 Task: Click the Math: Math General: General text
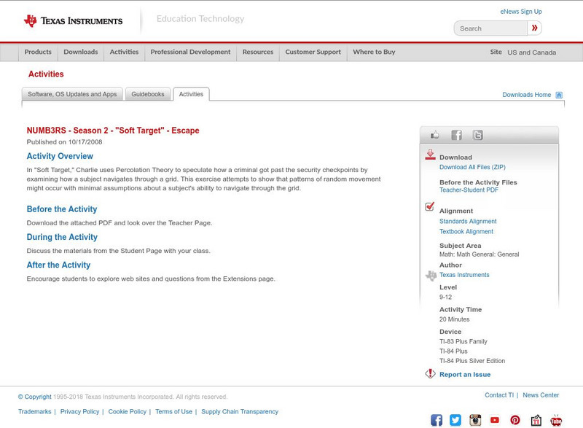479,254
